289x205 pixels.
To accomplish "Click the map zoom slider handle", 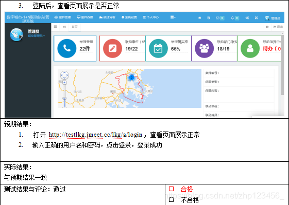I will click(64, 99).
